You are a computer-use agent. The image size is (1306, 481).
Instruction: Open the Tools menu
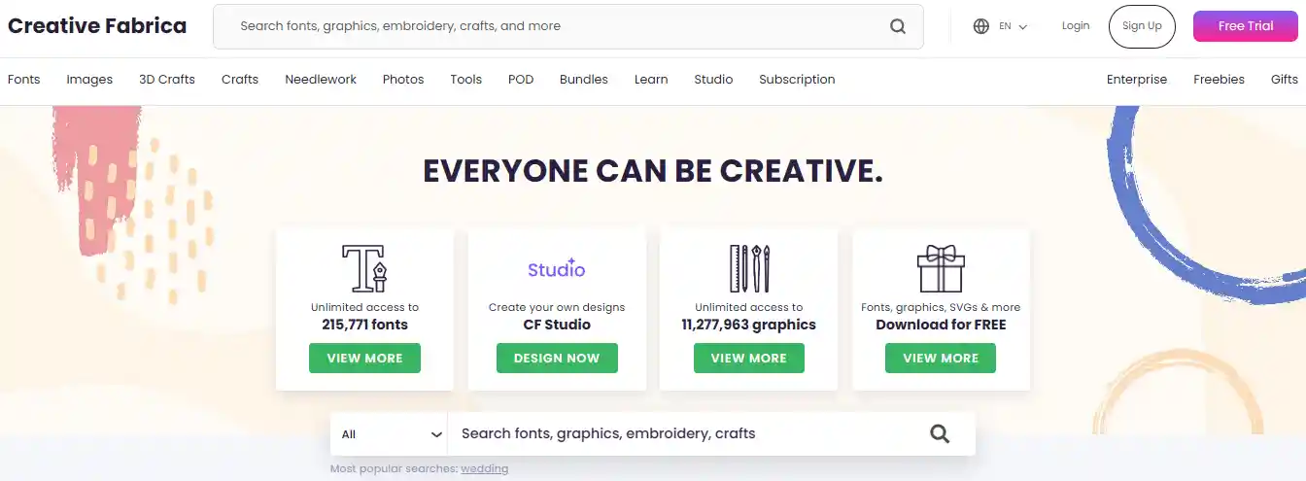click(x=466, y=80)
